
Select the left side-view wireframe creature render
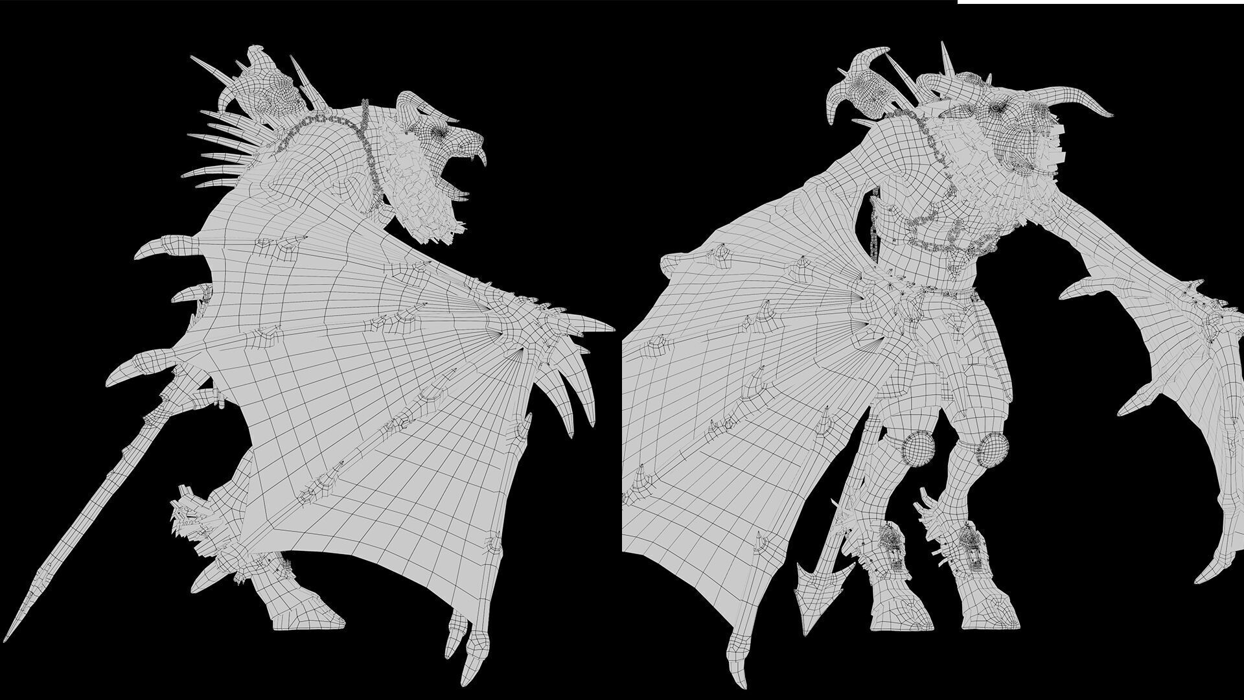tap(310, 366)
